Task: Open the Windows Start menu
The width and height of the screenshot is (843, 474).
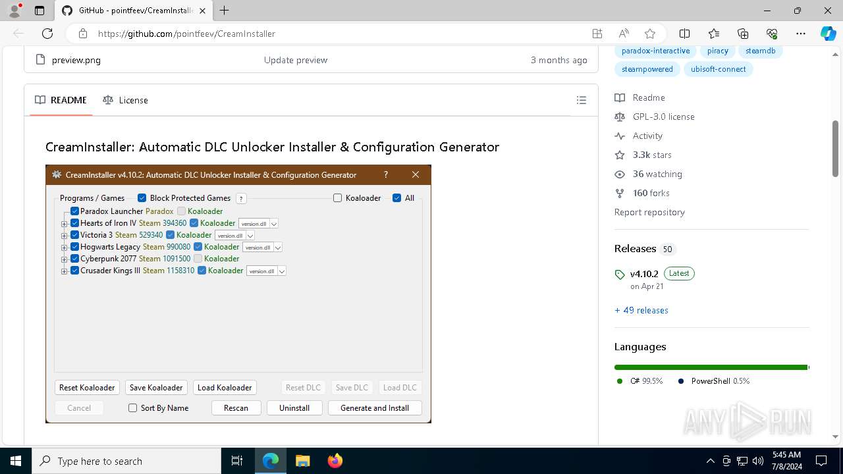Action: [x=16, y=461]
